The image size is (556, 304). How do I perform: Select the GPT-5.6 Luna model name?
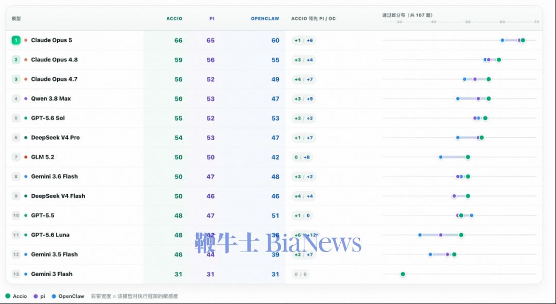(x=50, y=235)
